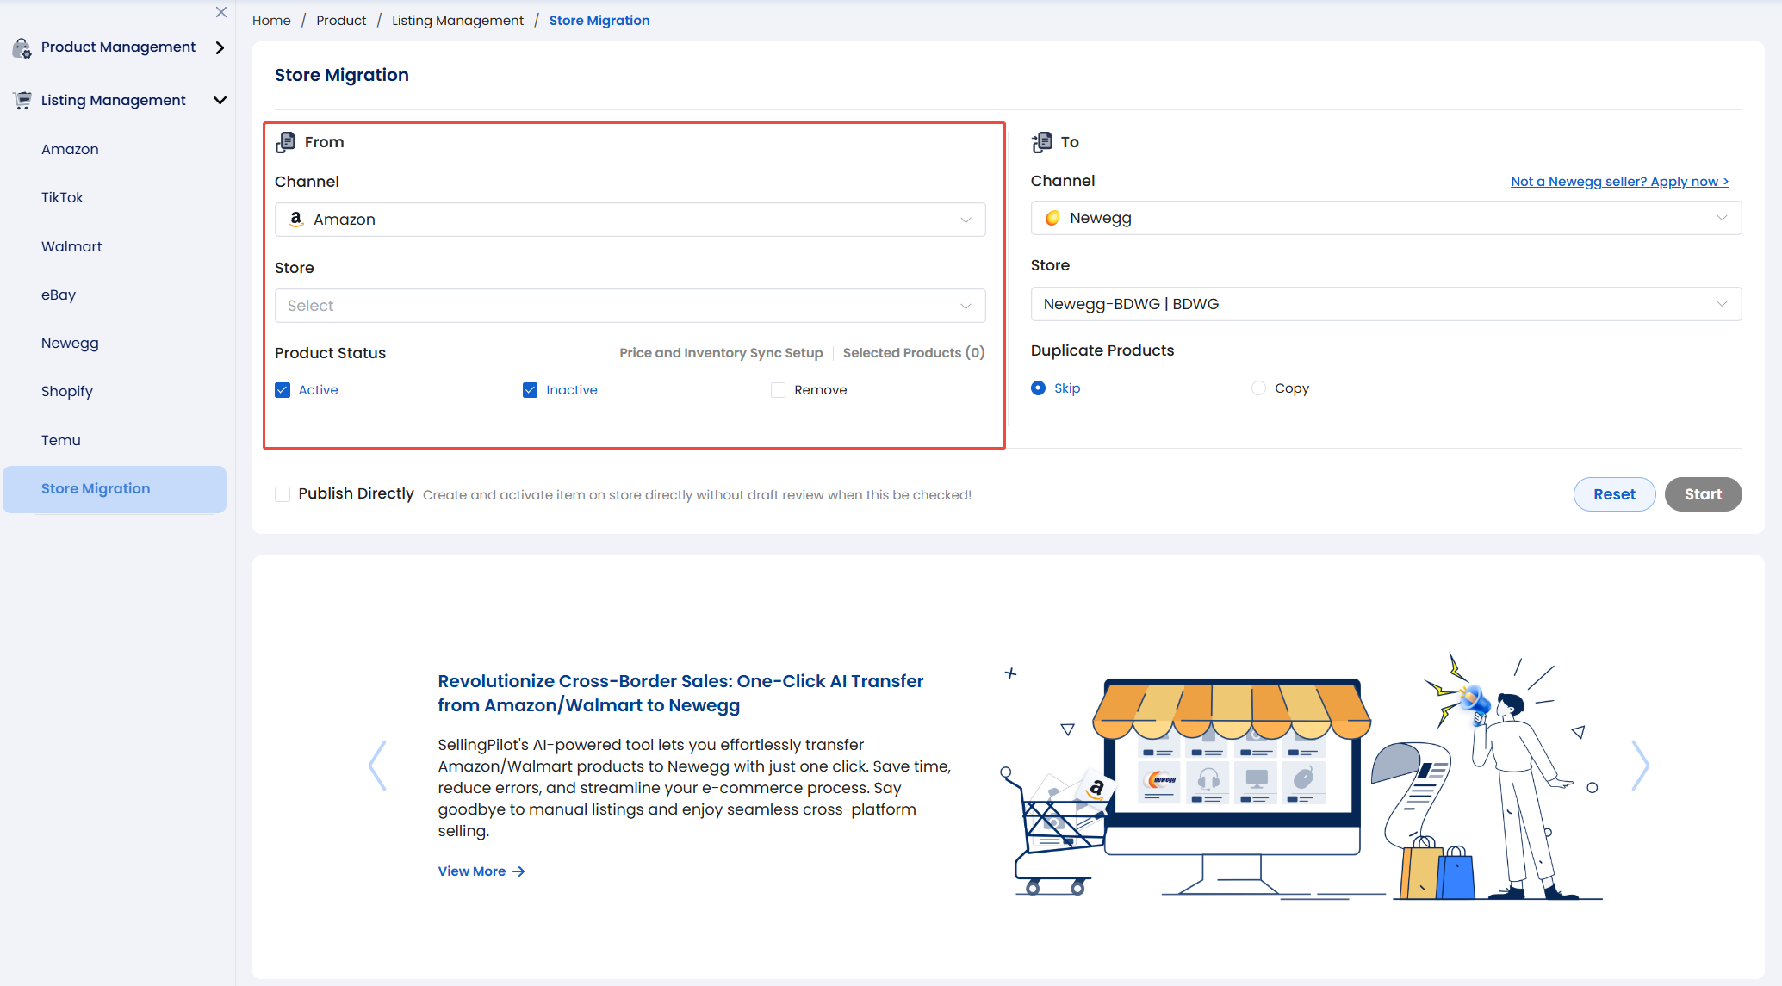Select the Copy duplicate products option

[1258, 388]
